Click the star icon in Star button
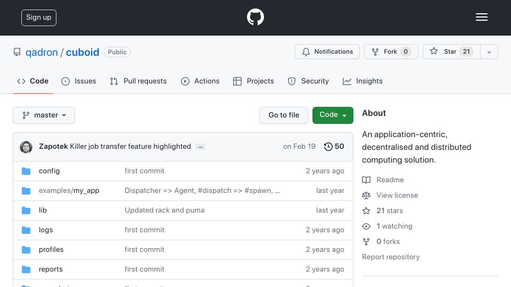511x287 pixels. click(433, 51)
